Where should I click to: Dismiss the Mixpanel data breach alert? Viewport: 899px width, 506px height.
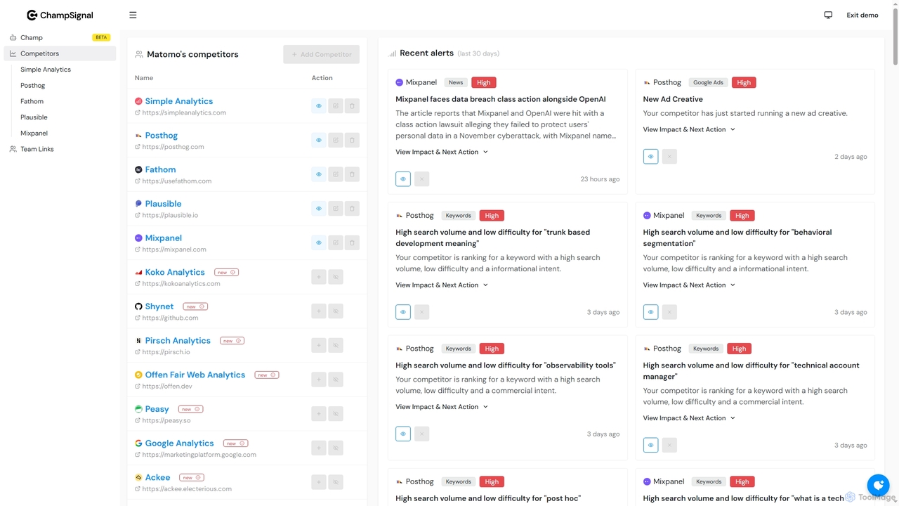click(x=421, y=179)
